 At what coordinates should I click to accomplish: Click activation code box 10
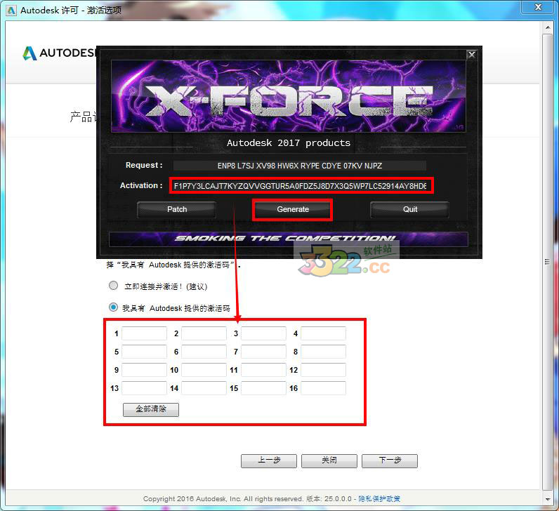click(x=204, y=370)
